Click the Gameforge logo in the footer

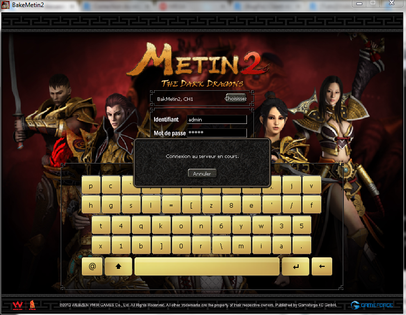click(x=372, y=305)
